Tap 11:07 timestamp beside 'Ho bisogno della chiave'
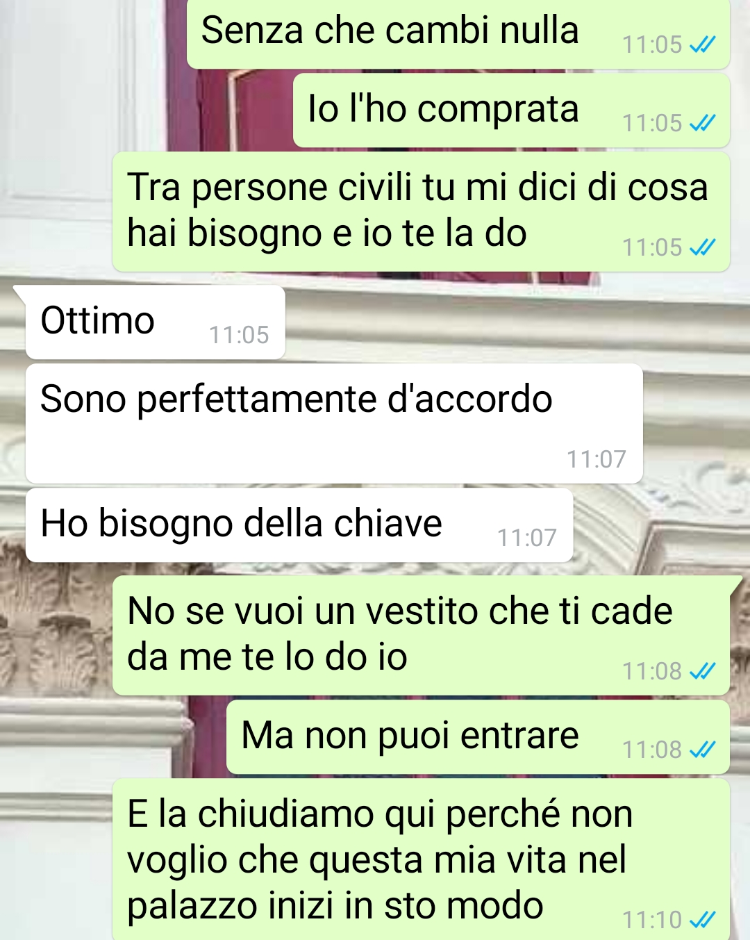The height and width of the screenshot is (940, 750). pyautogui.click(x=526, y=538)
